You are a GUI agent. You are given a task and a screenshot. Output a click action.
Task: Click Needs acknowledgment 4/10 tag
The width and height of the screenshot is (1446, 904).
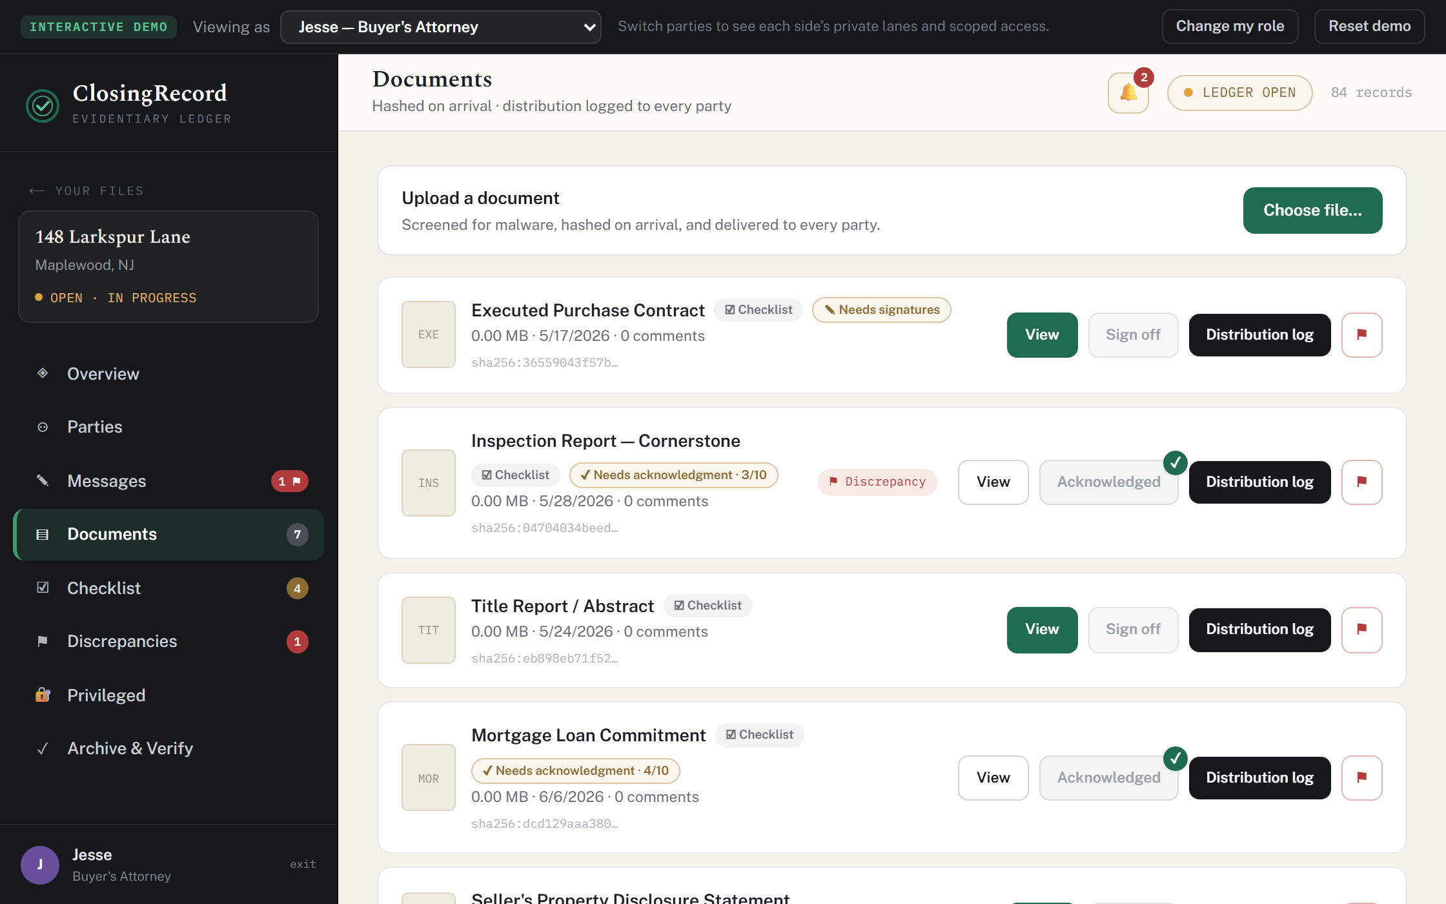click(x=575, y=771)
